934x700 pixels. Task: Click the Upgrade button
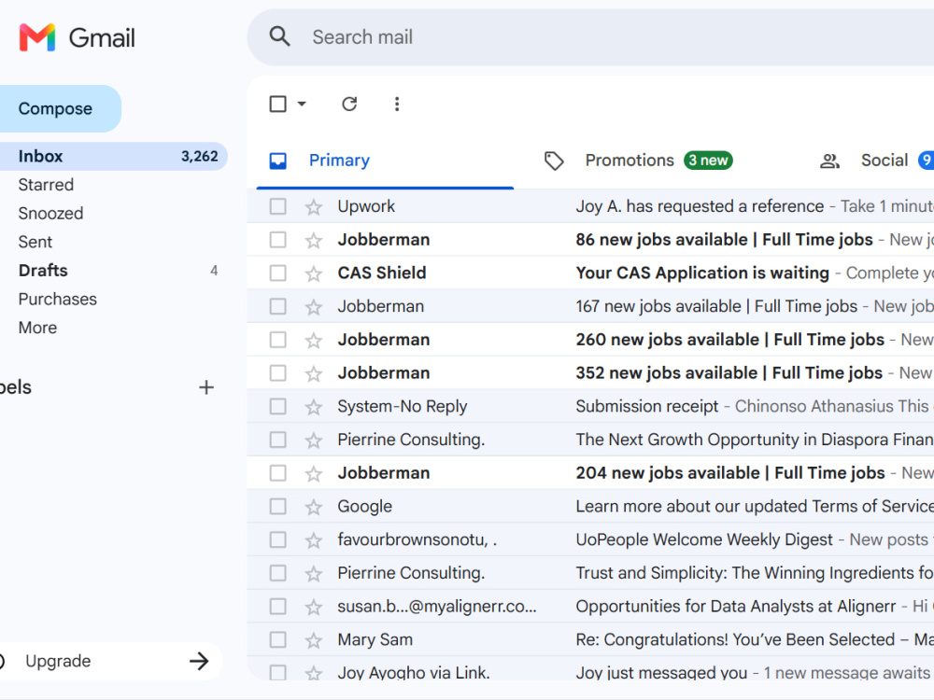tap(111, 661)
